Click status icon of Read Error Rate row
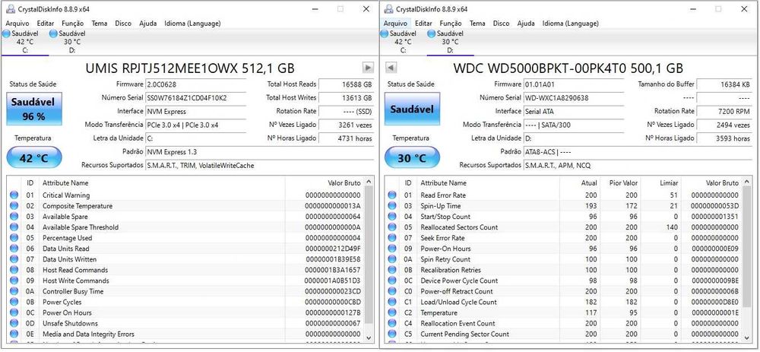760x352 pixels. click(392, 195)
